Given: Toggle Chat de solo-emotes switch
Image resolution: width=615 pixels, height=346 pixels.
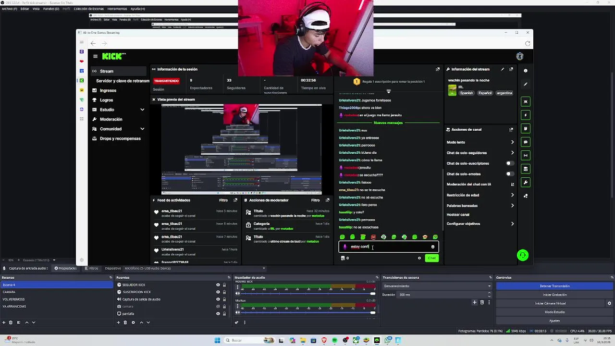Looking at the screenshot, I should click(x=509, y=174).
